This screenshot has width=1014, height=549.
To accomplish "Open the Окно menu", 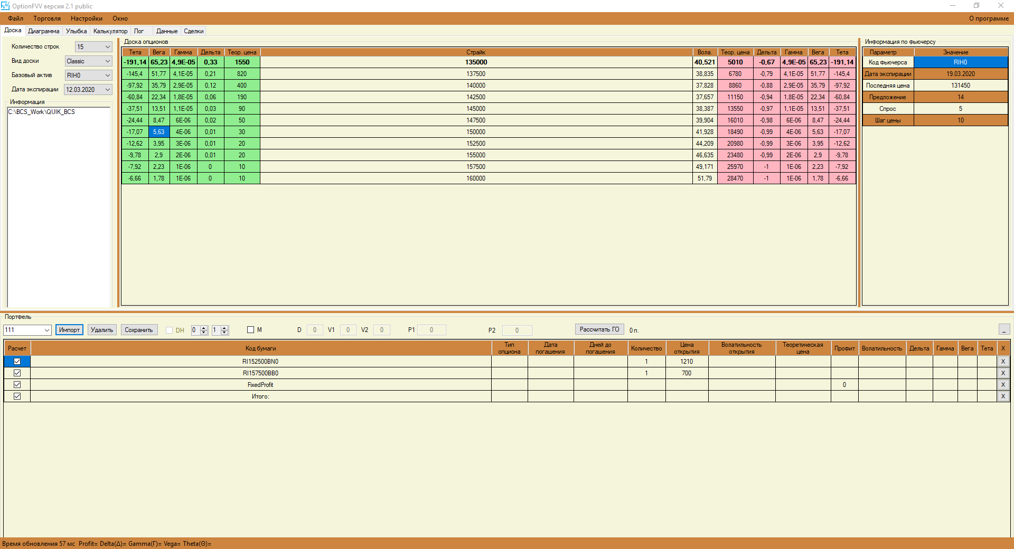I will [120, 18].
